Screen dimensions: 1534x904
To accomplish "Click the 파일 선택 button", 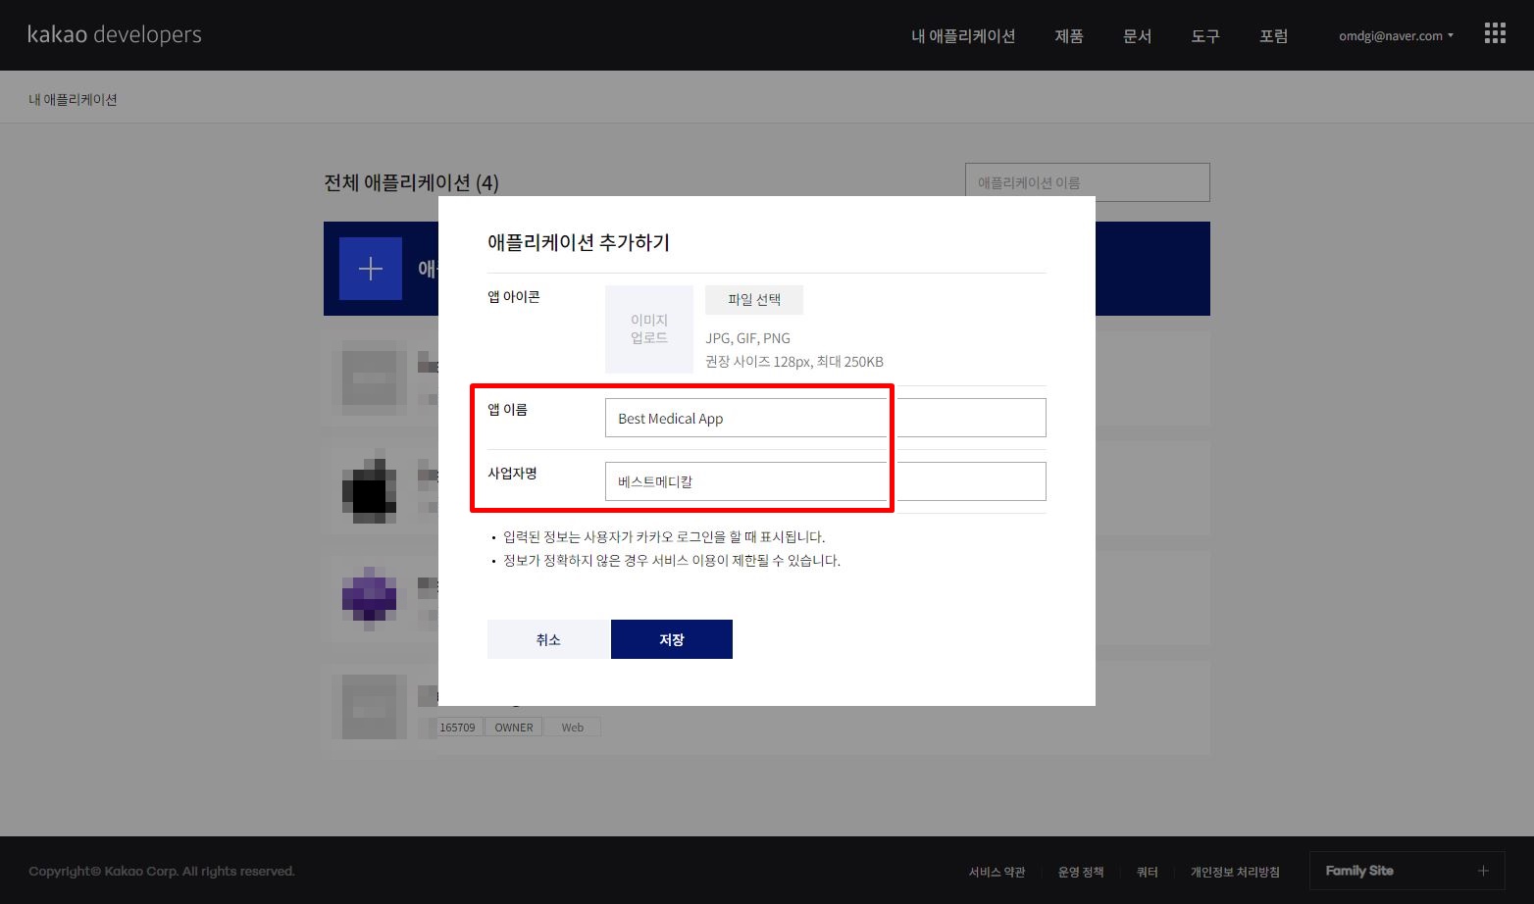I will point(754,300).
